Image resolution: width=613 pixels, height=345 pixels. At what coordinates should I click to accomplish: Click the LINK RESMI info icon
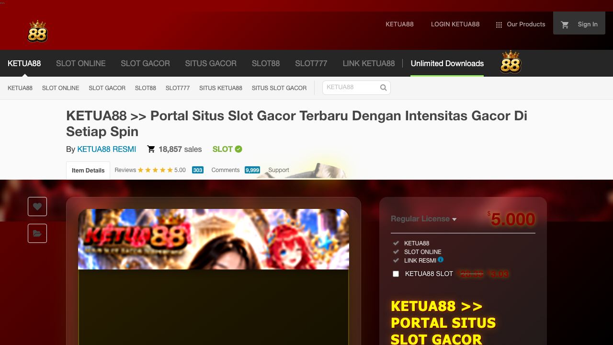point(441,260)
